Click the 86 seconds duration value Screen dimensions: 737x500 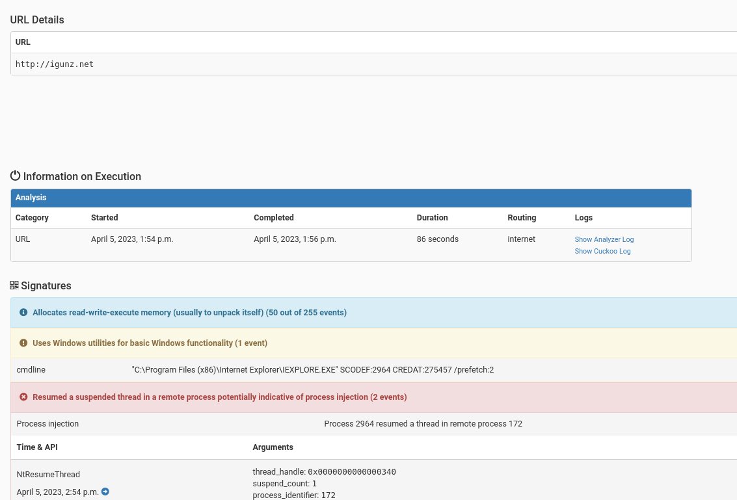[438, 239]
